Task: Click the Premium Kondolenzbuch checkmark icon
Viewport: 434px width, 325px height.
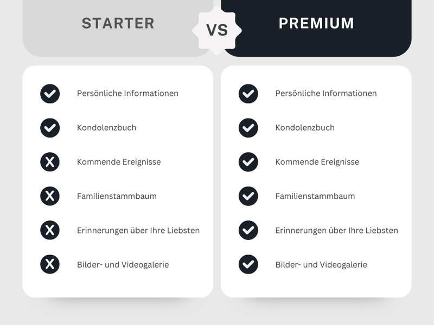Action: click(x=248, y=128)
